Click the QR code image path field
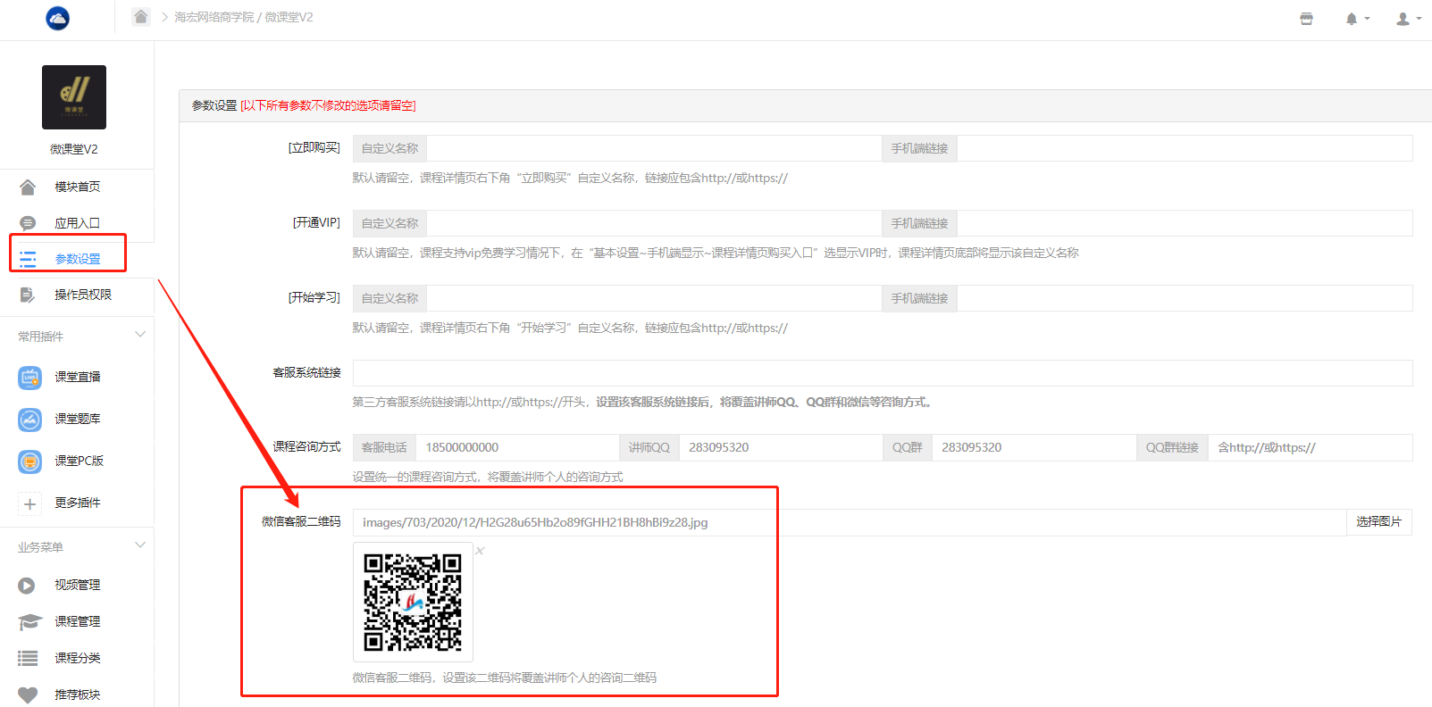1432x707 pixels. [x=850, y=522]
